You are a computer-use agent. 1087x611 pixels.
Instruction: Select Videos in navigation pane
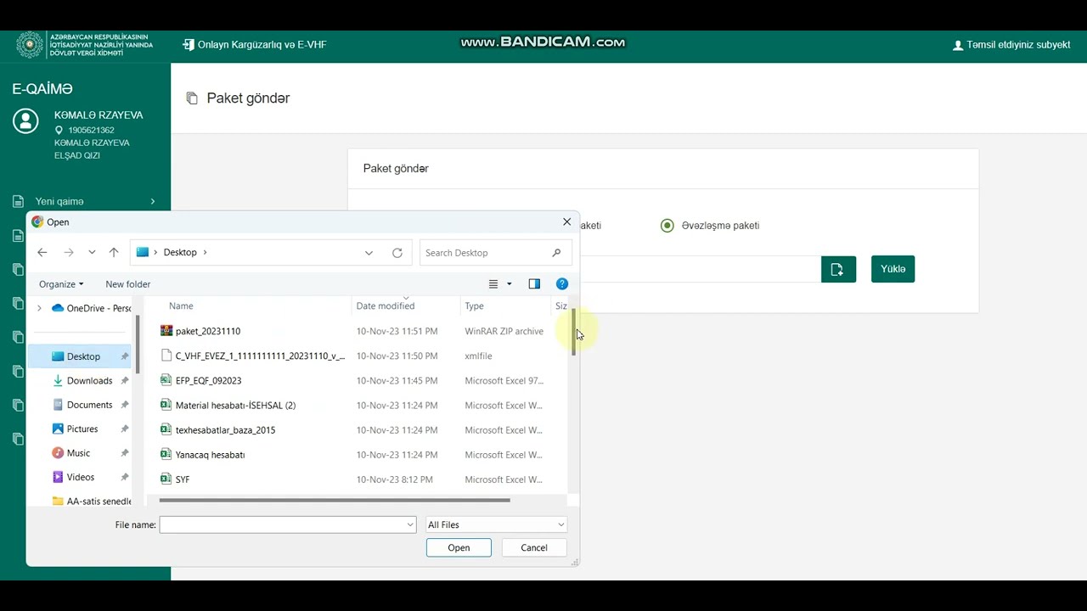tap(82, 477)
